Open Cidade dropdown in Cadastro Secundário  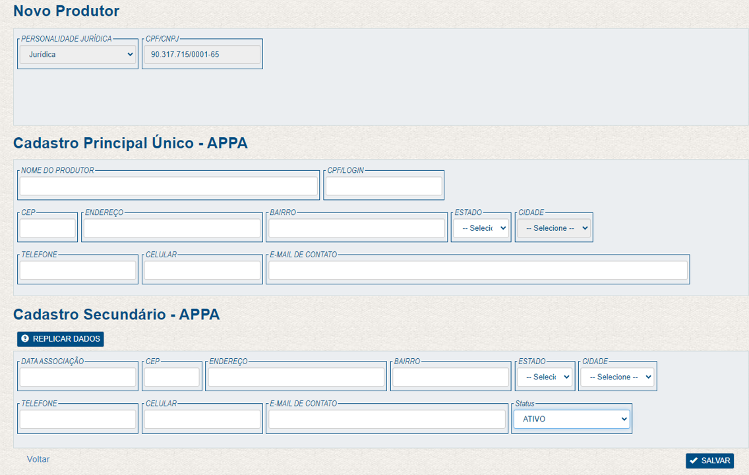pos(617,377)
